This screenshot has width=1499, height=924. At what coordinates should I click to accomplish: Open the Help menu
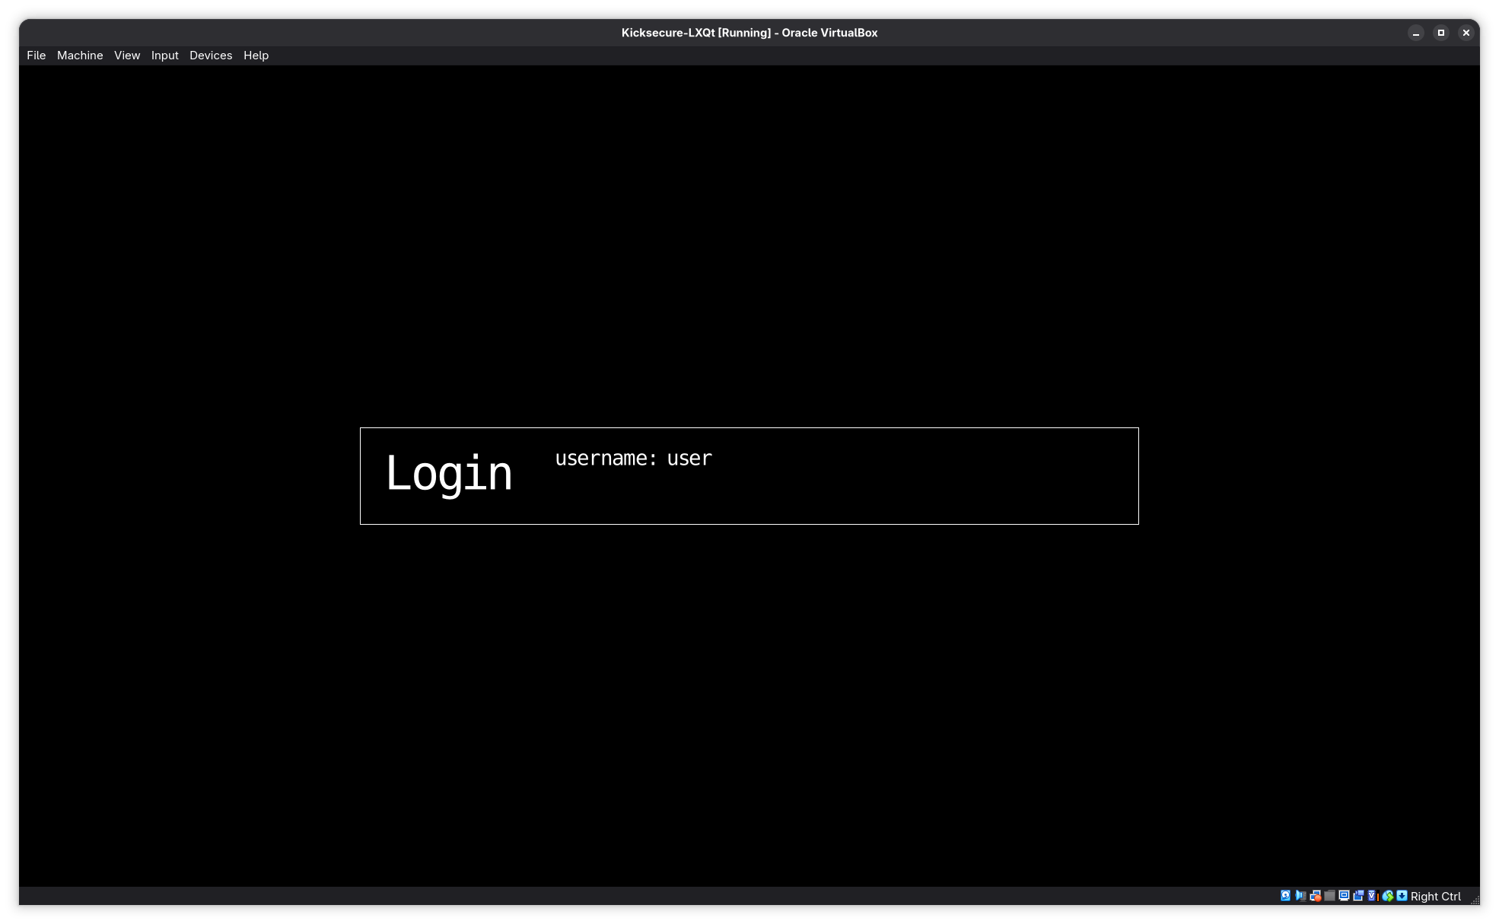click(x=256, y=56)
